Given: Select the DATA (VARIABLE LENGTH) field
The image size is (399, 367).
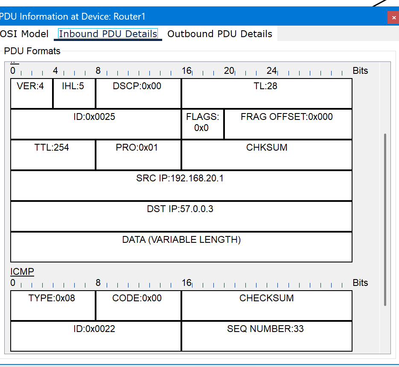Looking at the screenshot, I should click(x=181, y=247).
